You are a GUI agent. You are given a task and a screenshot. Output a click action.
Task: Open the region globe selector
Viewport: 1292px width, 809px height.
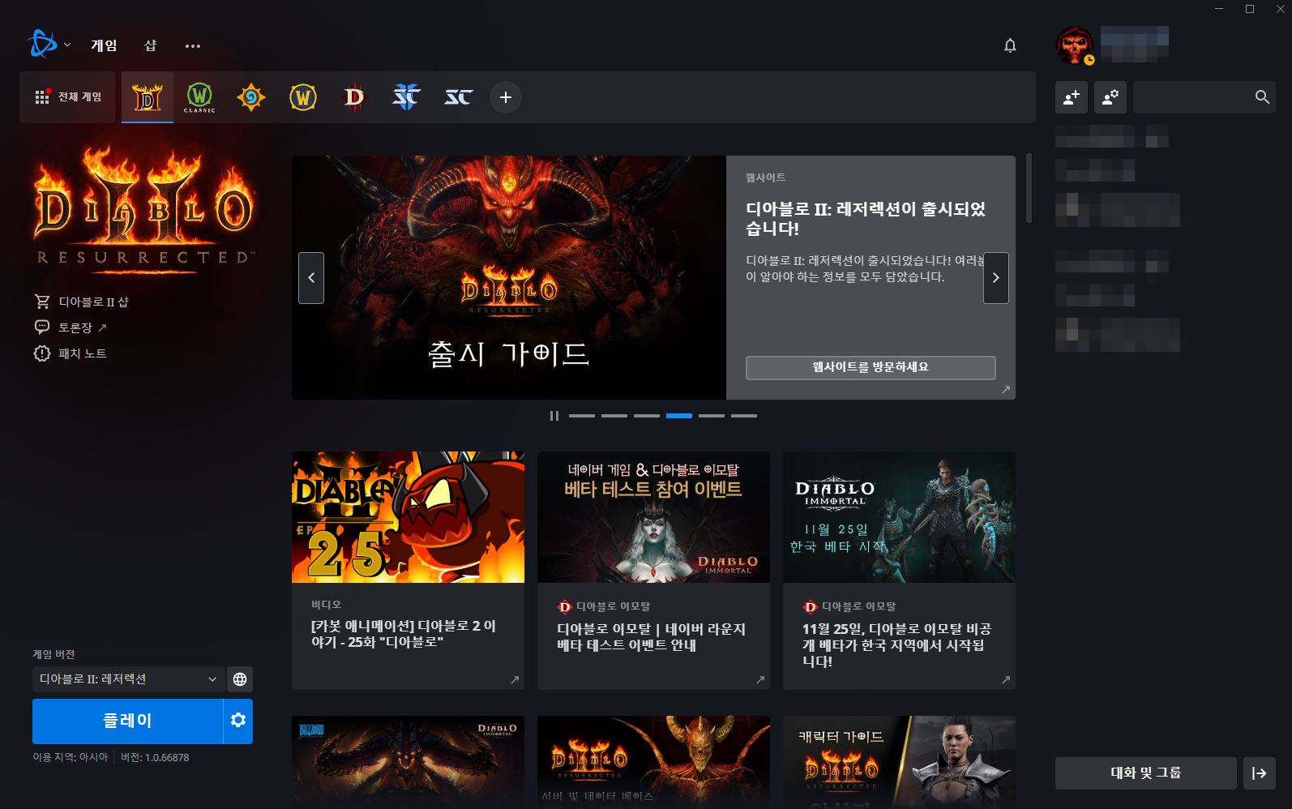click(240, 679)
